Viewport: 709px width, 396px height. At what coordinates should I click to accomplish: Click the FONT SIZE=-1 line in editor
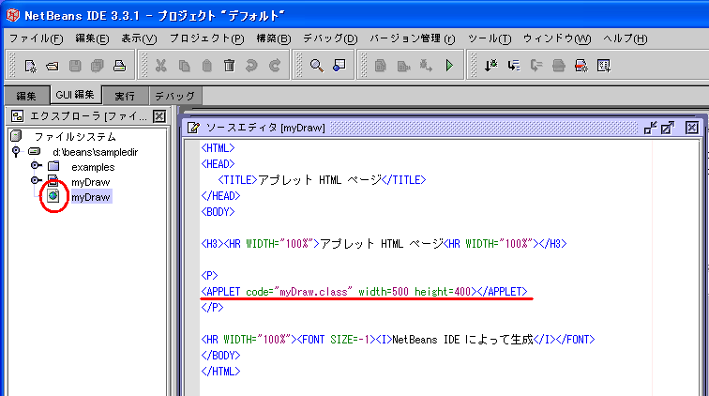[398, 340]
